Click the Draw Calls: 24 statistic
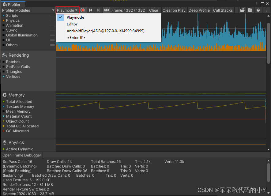Image resolution: width=271 pixels, height=196 pixels. (59, 162)
